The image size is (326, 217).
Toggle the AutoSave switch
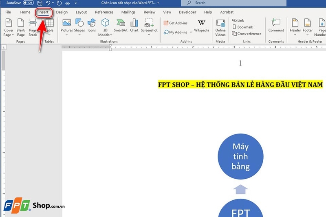coord(28,3)
